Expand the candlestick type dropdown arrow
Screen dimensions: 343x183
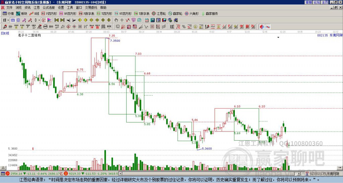pos(39,20)
